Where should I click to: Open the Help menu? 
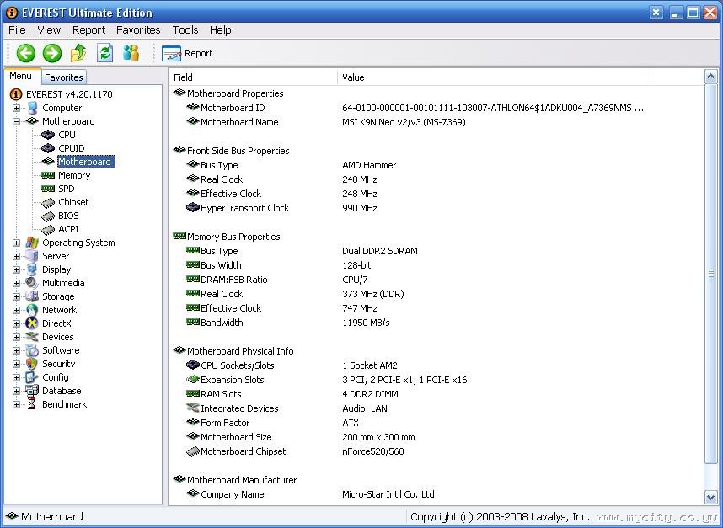click(x=221, y=30)
